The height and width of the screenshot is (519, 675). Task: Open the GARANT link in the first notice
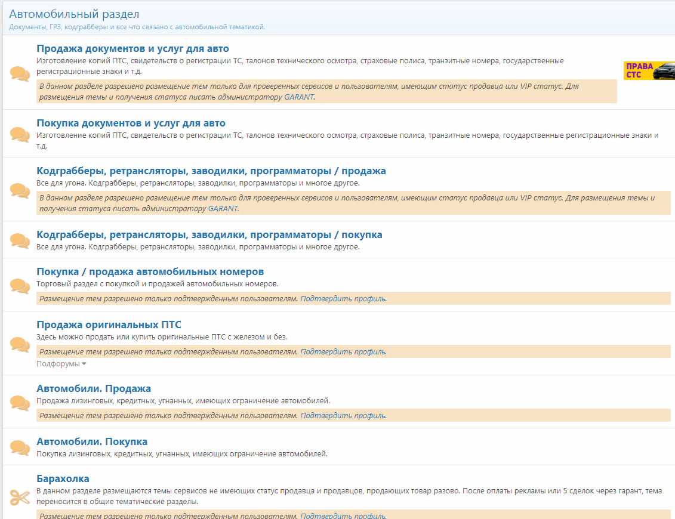(x=300, y=97)
